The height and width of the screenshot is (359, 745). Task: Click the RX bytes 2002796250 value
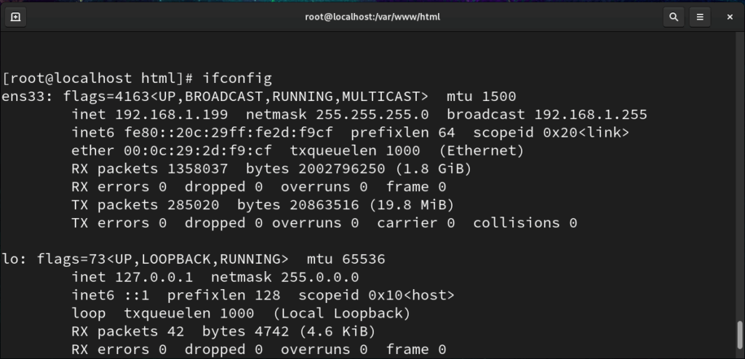click(x=342, y=169)
